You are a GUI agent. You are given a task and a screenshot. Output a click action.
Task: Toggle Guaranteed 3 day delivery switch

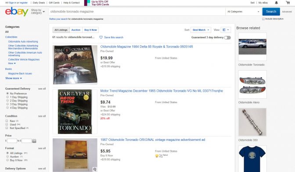227,38
